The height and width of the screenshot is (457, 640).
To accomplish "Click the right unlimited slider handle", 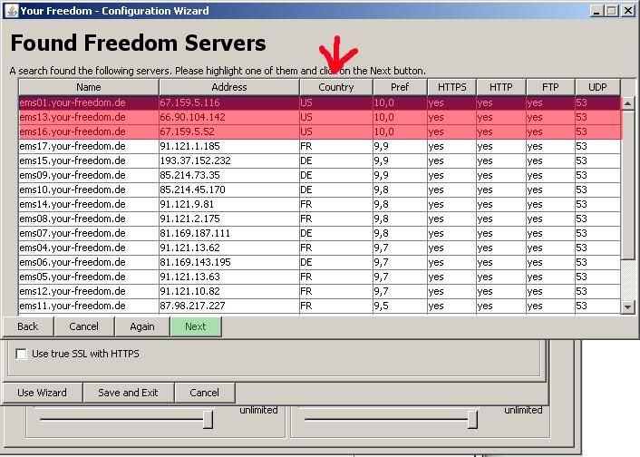I will 472,420.
